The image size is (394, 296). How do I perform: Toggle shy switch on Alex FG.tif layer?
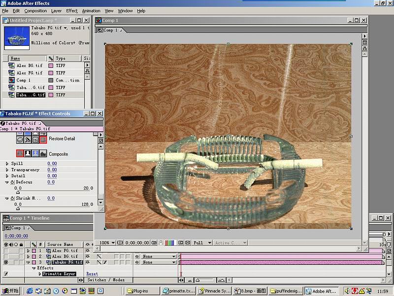[88, 251]
